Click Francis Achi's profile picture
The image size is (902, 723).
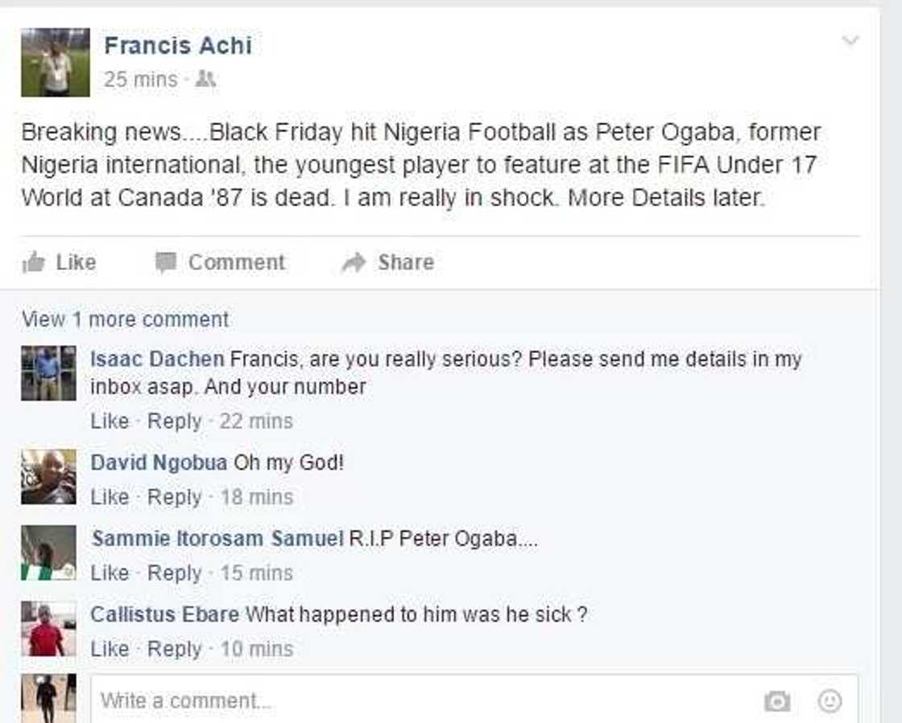(56, 62)
